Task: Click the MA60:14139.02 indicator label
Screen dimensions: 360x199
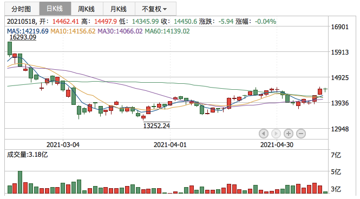Action: [167, 31]
